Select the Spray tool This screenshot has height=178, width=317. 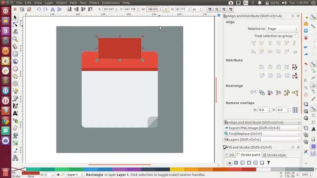[15, 121]
